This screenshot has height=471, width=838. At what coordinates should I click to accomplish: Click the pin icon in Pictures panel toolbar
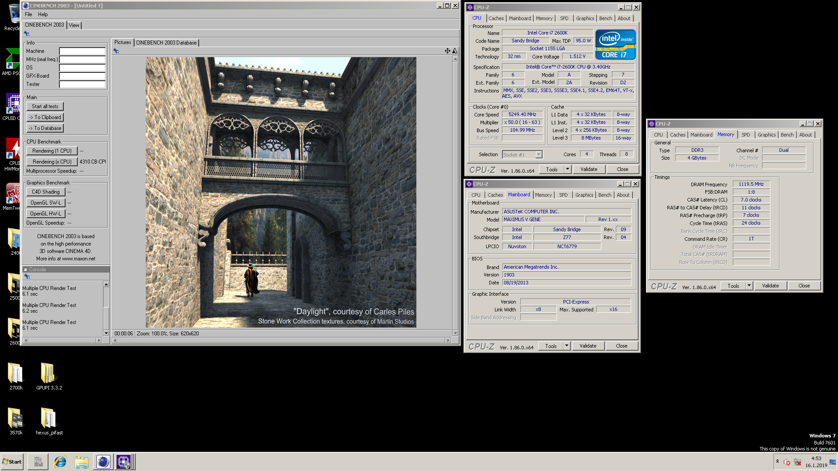(x=116, y=51)
